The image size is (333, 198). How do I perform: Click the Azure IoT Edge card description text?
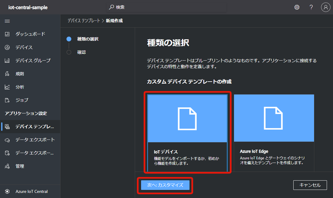click(x=273, y=160)
